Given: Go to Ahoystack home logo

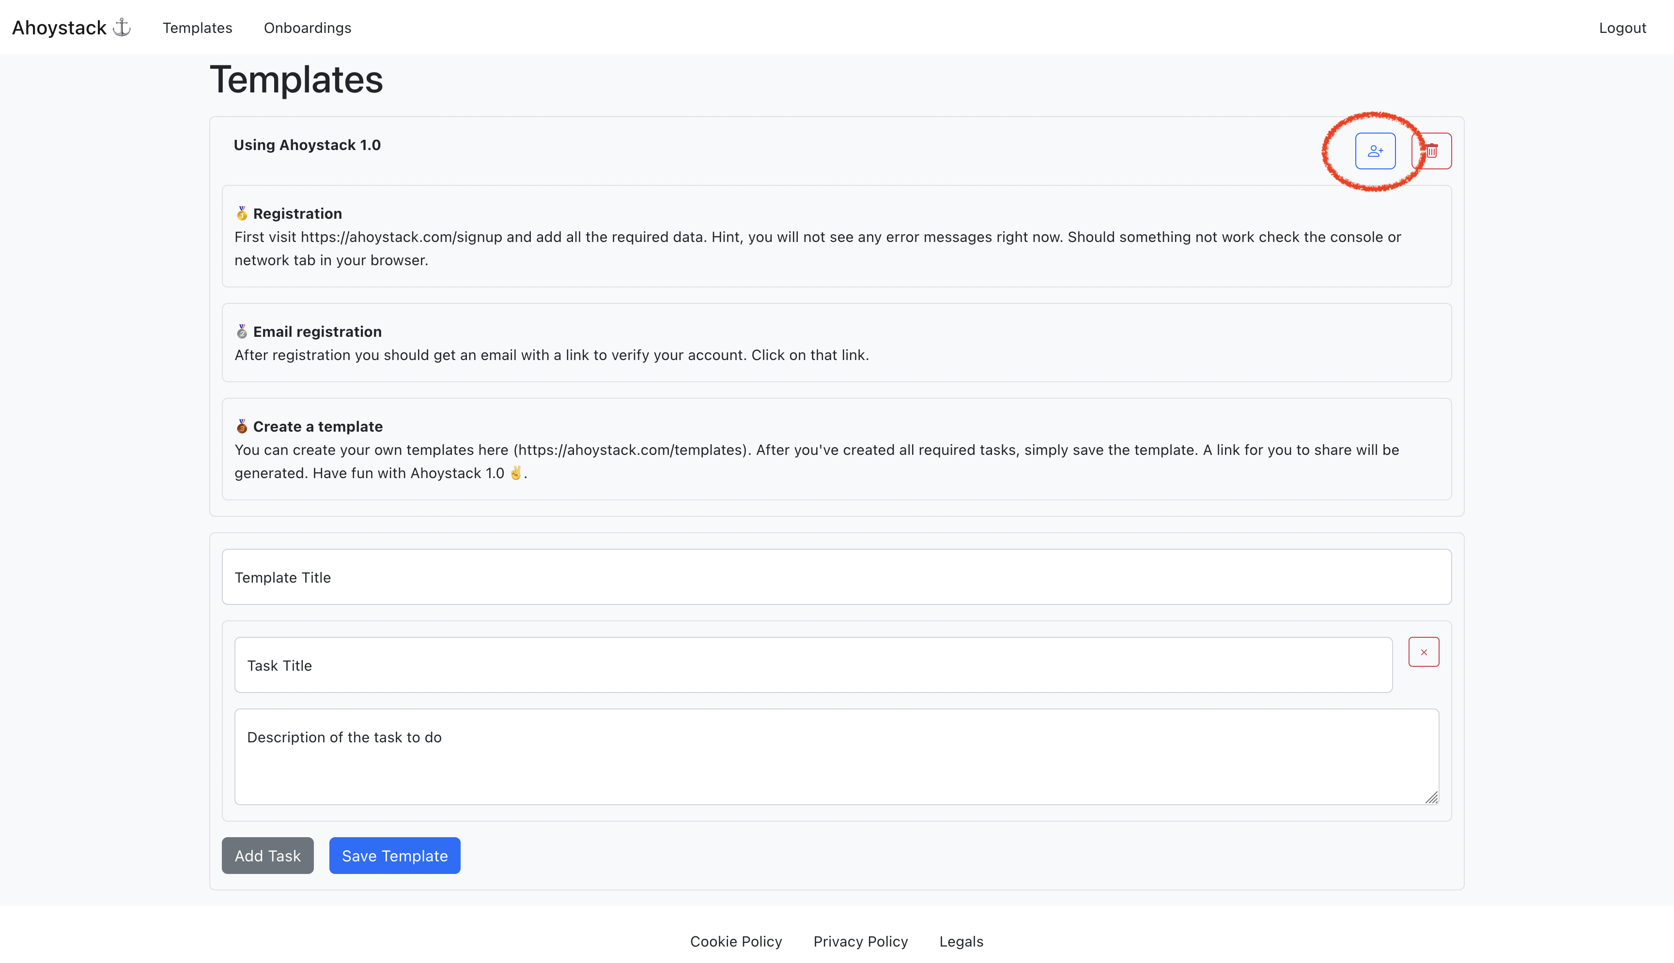Looking at the screenshot, I should point(72,27).
